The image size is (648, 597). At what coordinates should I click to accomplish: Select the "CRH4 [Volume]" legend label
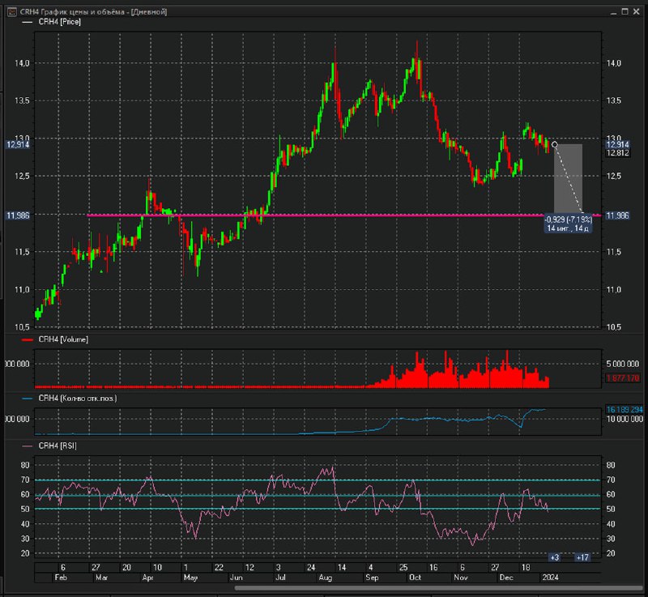(x=63, y=339)
